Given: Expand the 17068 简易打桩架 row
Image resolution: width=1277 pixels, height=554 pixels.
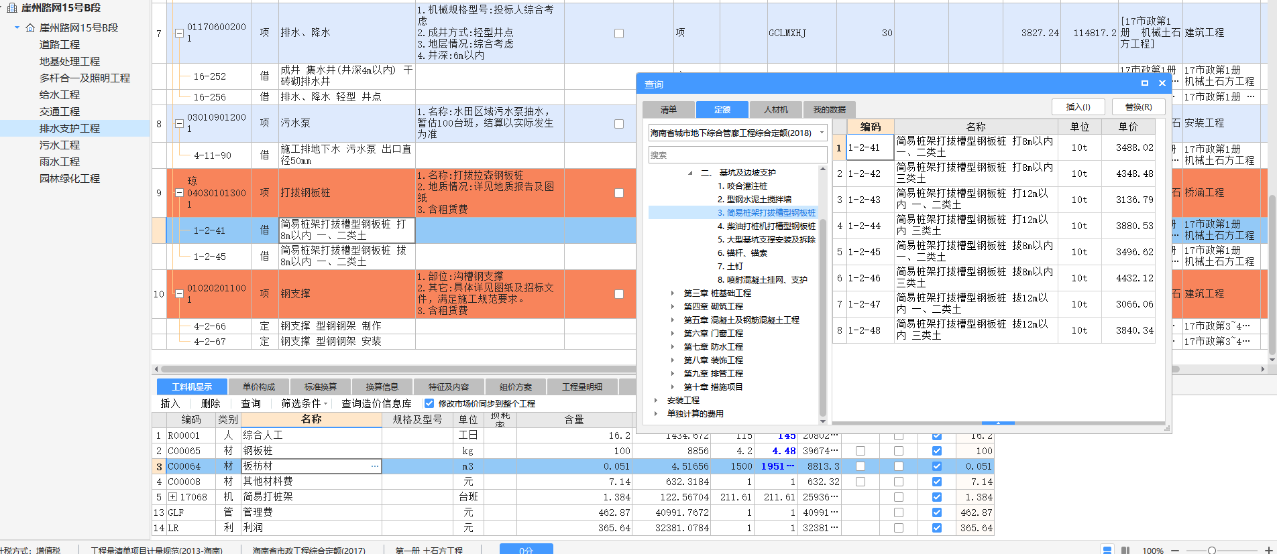Looking at the screenshot, I should coord(172,497).
